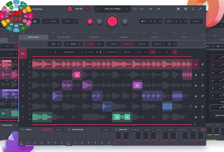Click red square icon after remixer Hold
This screenshot has height=152, width=224.
tap(203, 129)
